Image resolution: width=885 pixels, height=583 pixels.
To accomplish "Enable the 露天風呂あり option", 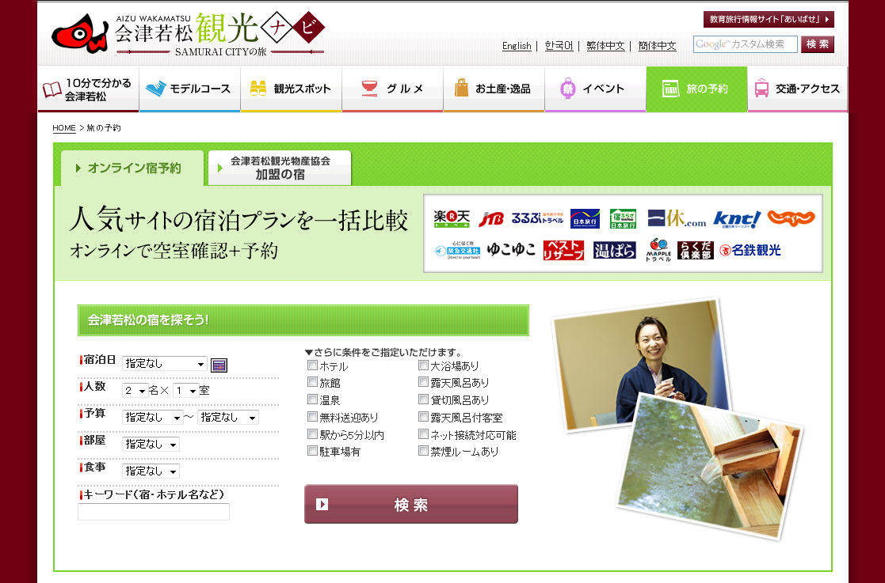I will click(423, 382).
